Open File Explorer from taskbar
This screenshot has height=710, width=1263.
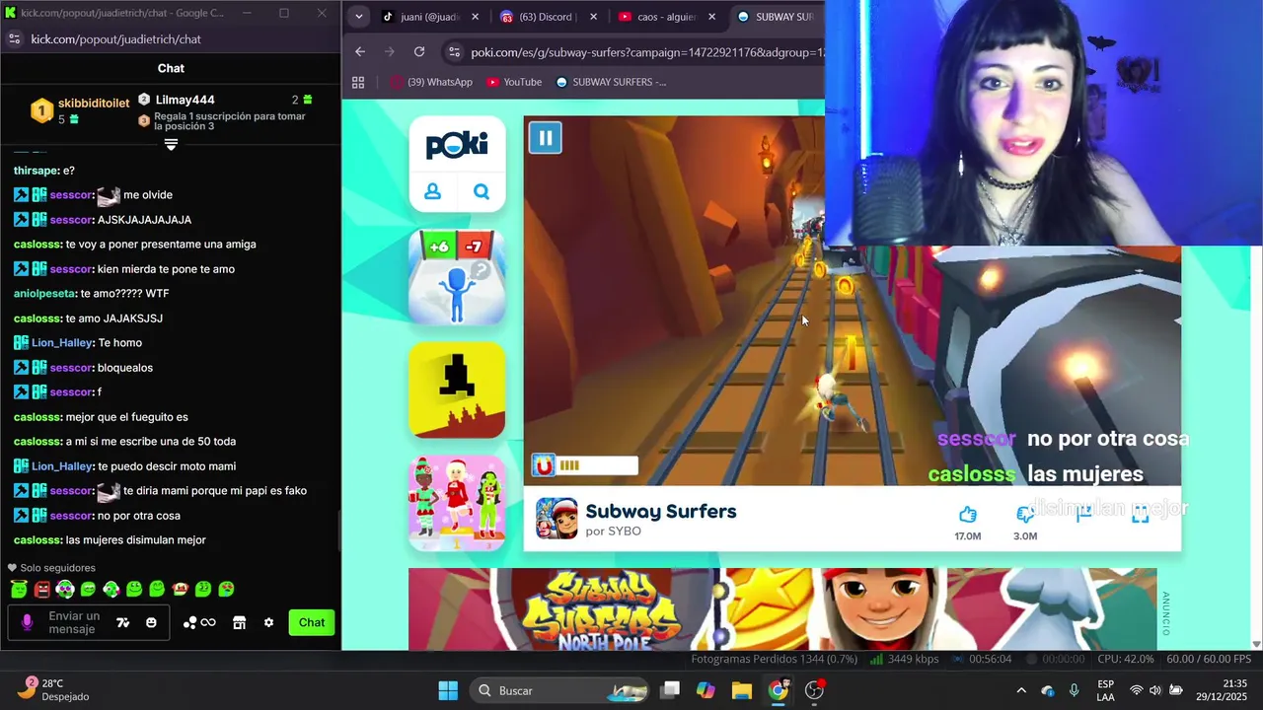pos(742,690)
